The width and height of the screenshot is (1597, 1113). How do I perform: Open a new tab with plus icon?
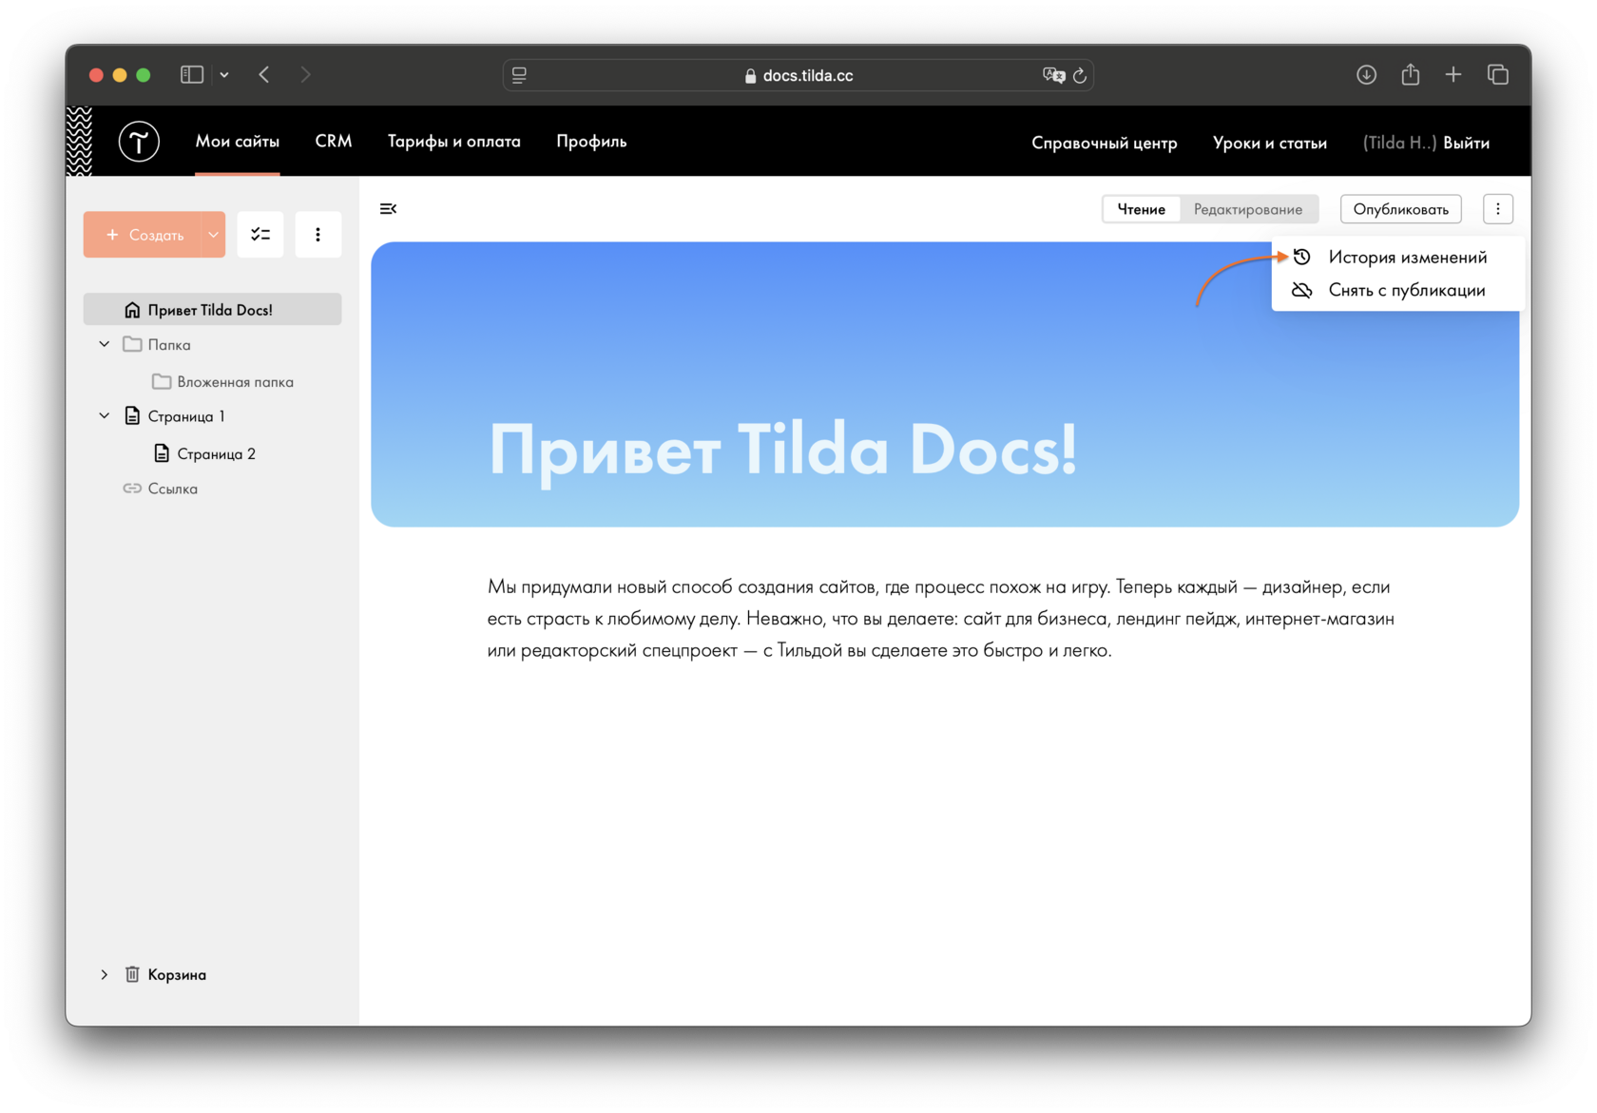pos(1453,74)
